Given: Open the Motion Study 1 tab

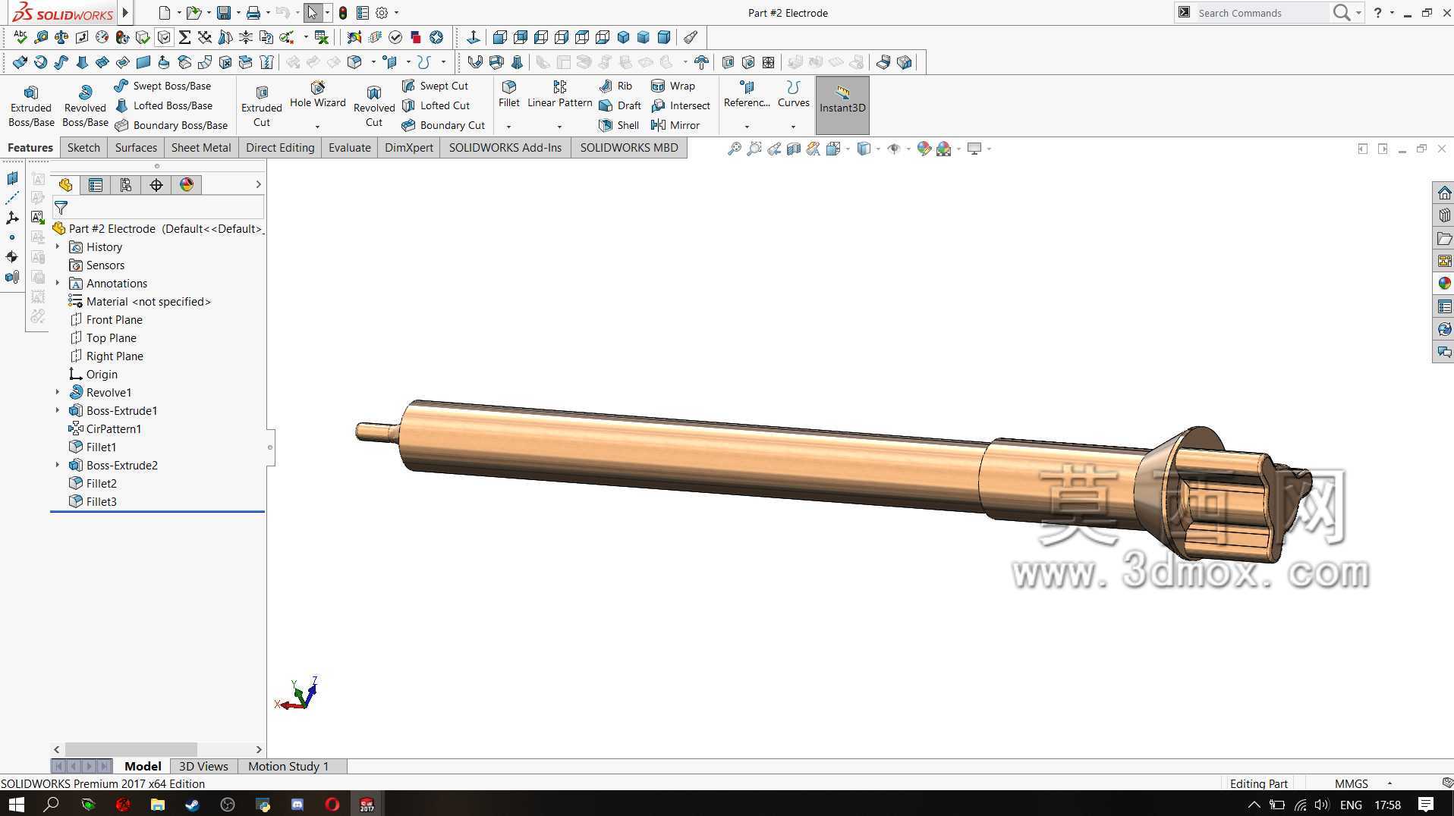Looking at the screenshot, I should click(x=288, y=766).
